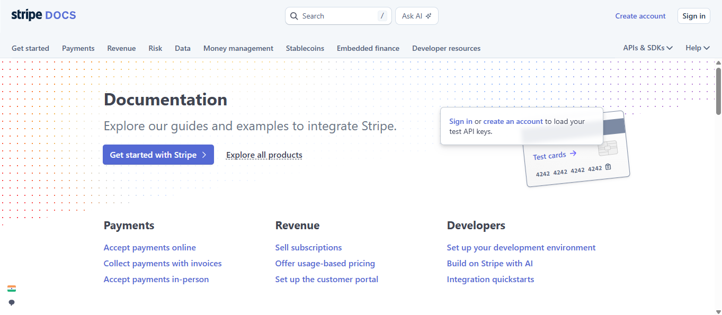Screen dimensions: 722x315
Task: Open Offer usage-based pricing link
Action: pos(325,264)
